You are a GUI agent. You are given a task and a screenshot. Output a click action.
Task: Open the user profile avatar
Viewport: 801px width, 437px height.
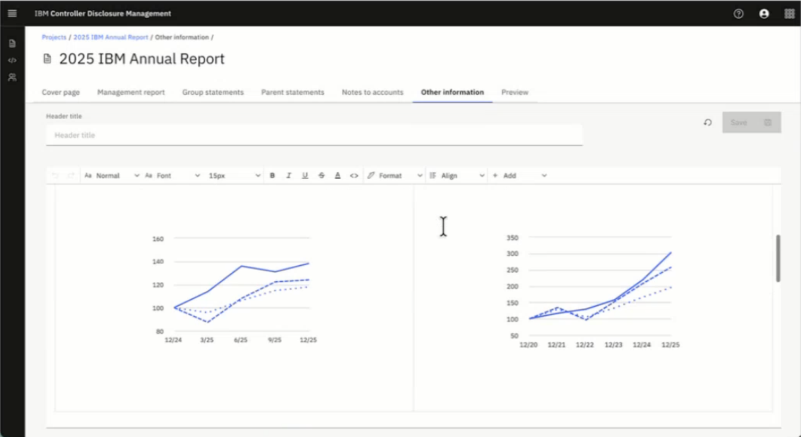coord(764,14)
